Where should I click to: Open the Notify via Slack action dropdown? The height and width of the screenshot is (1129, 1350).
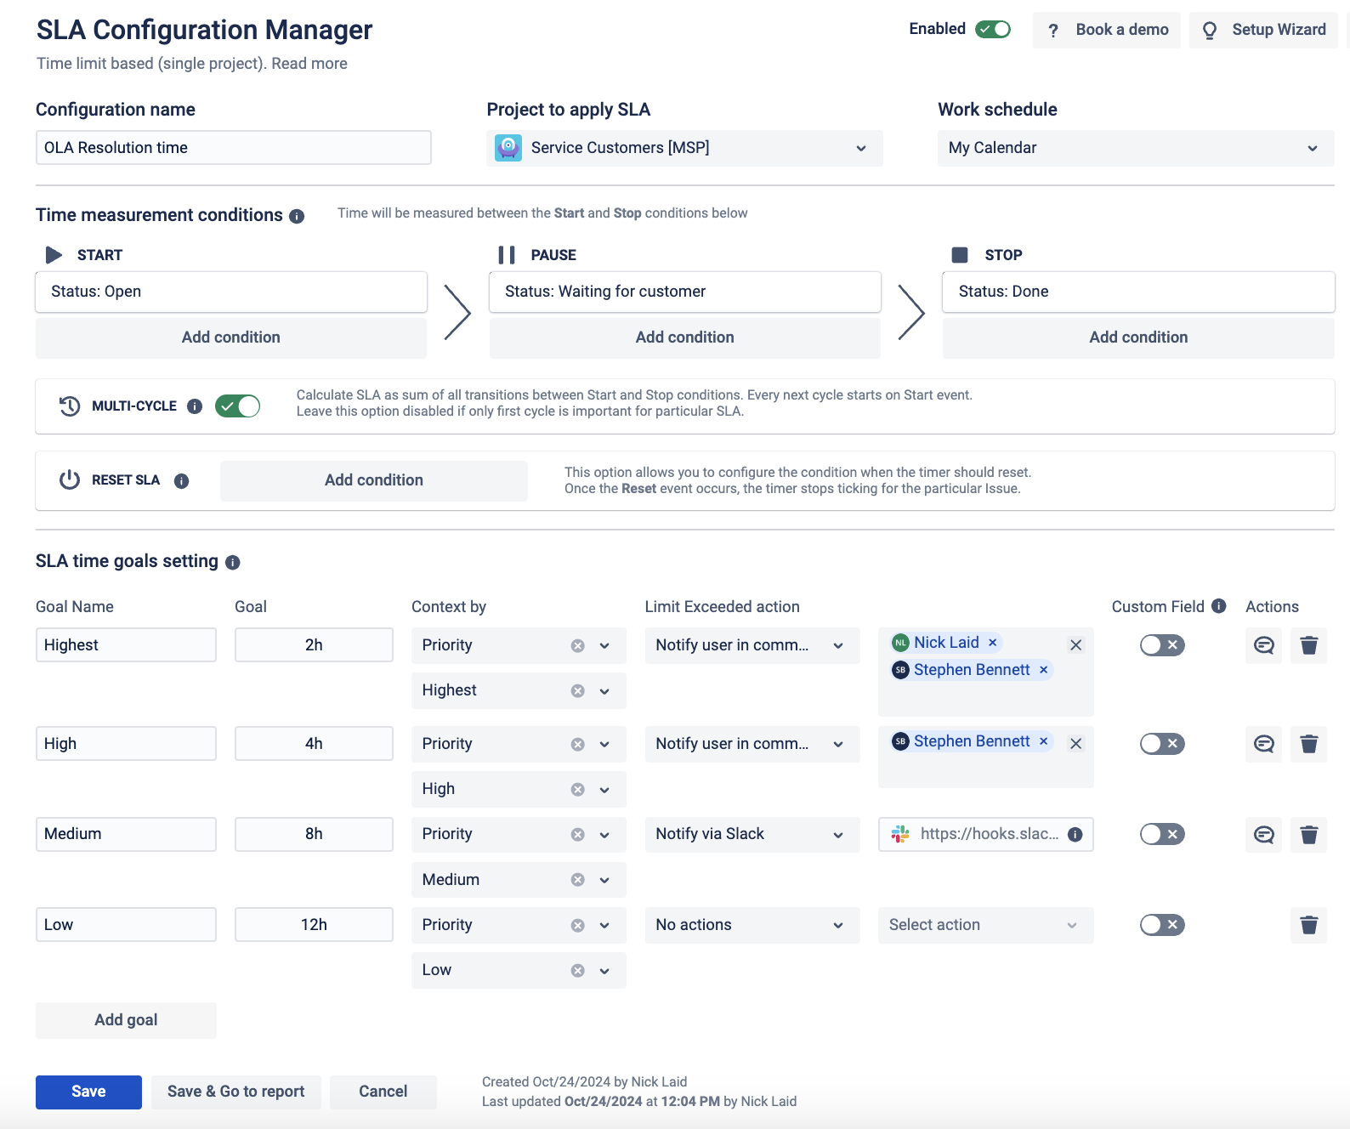coord(752,834)
